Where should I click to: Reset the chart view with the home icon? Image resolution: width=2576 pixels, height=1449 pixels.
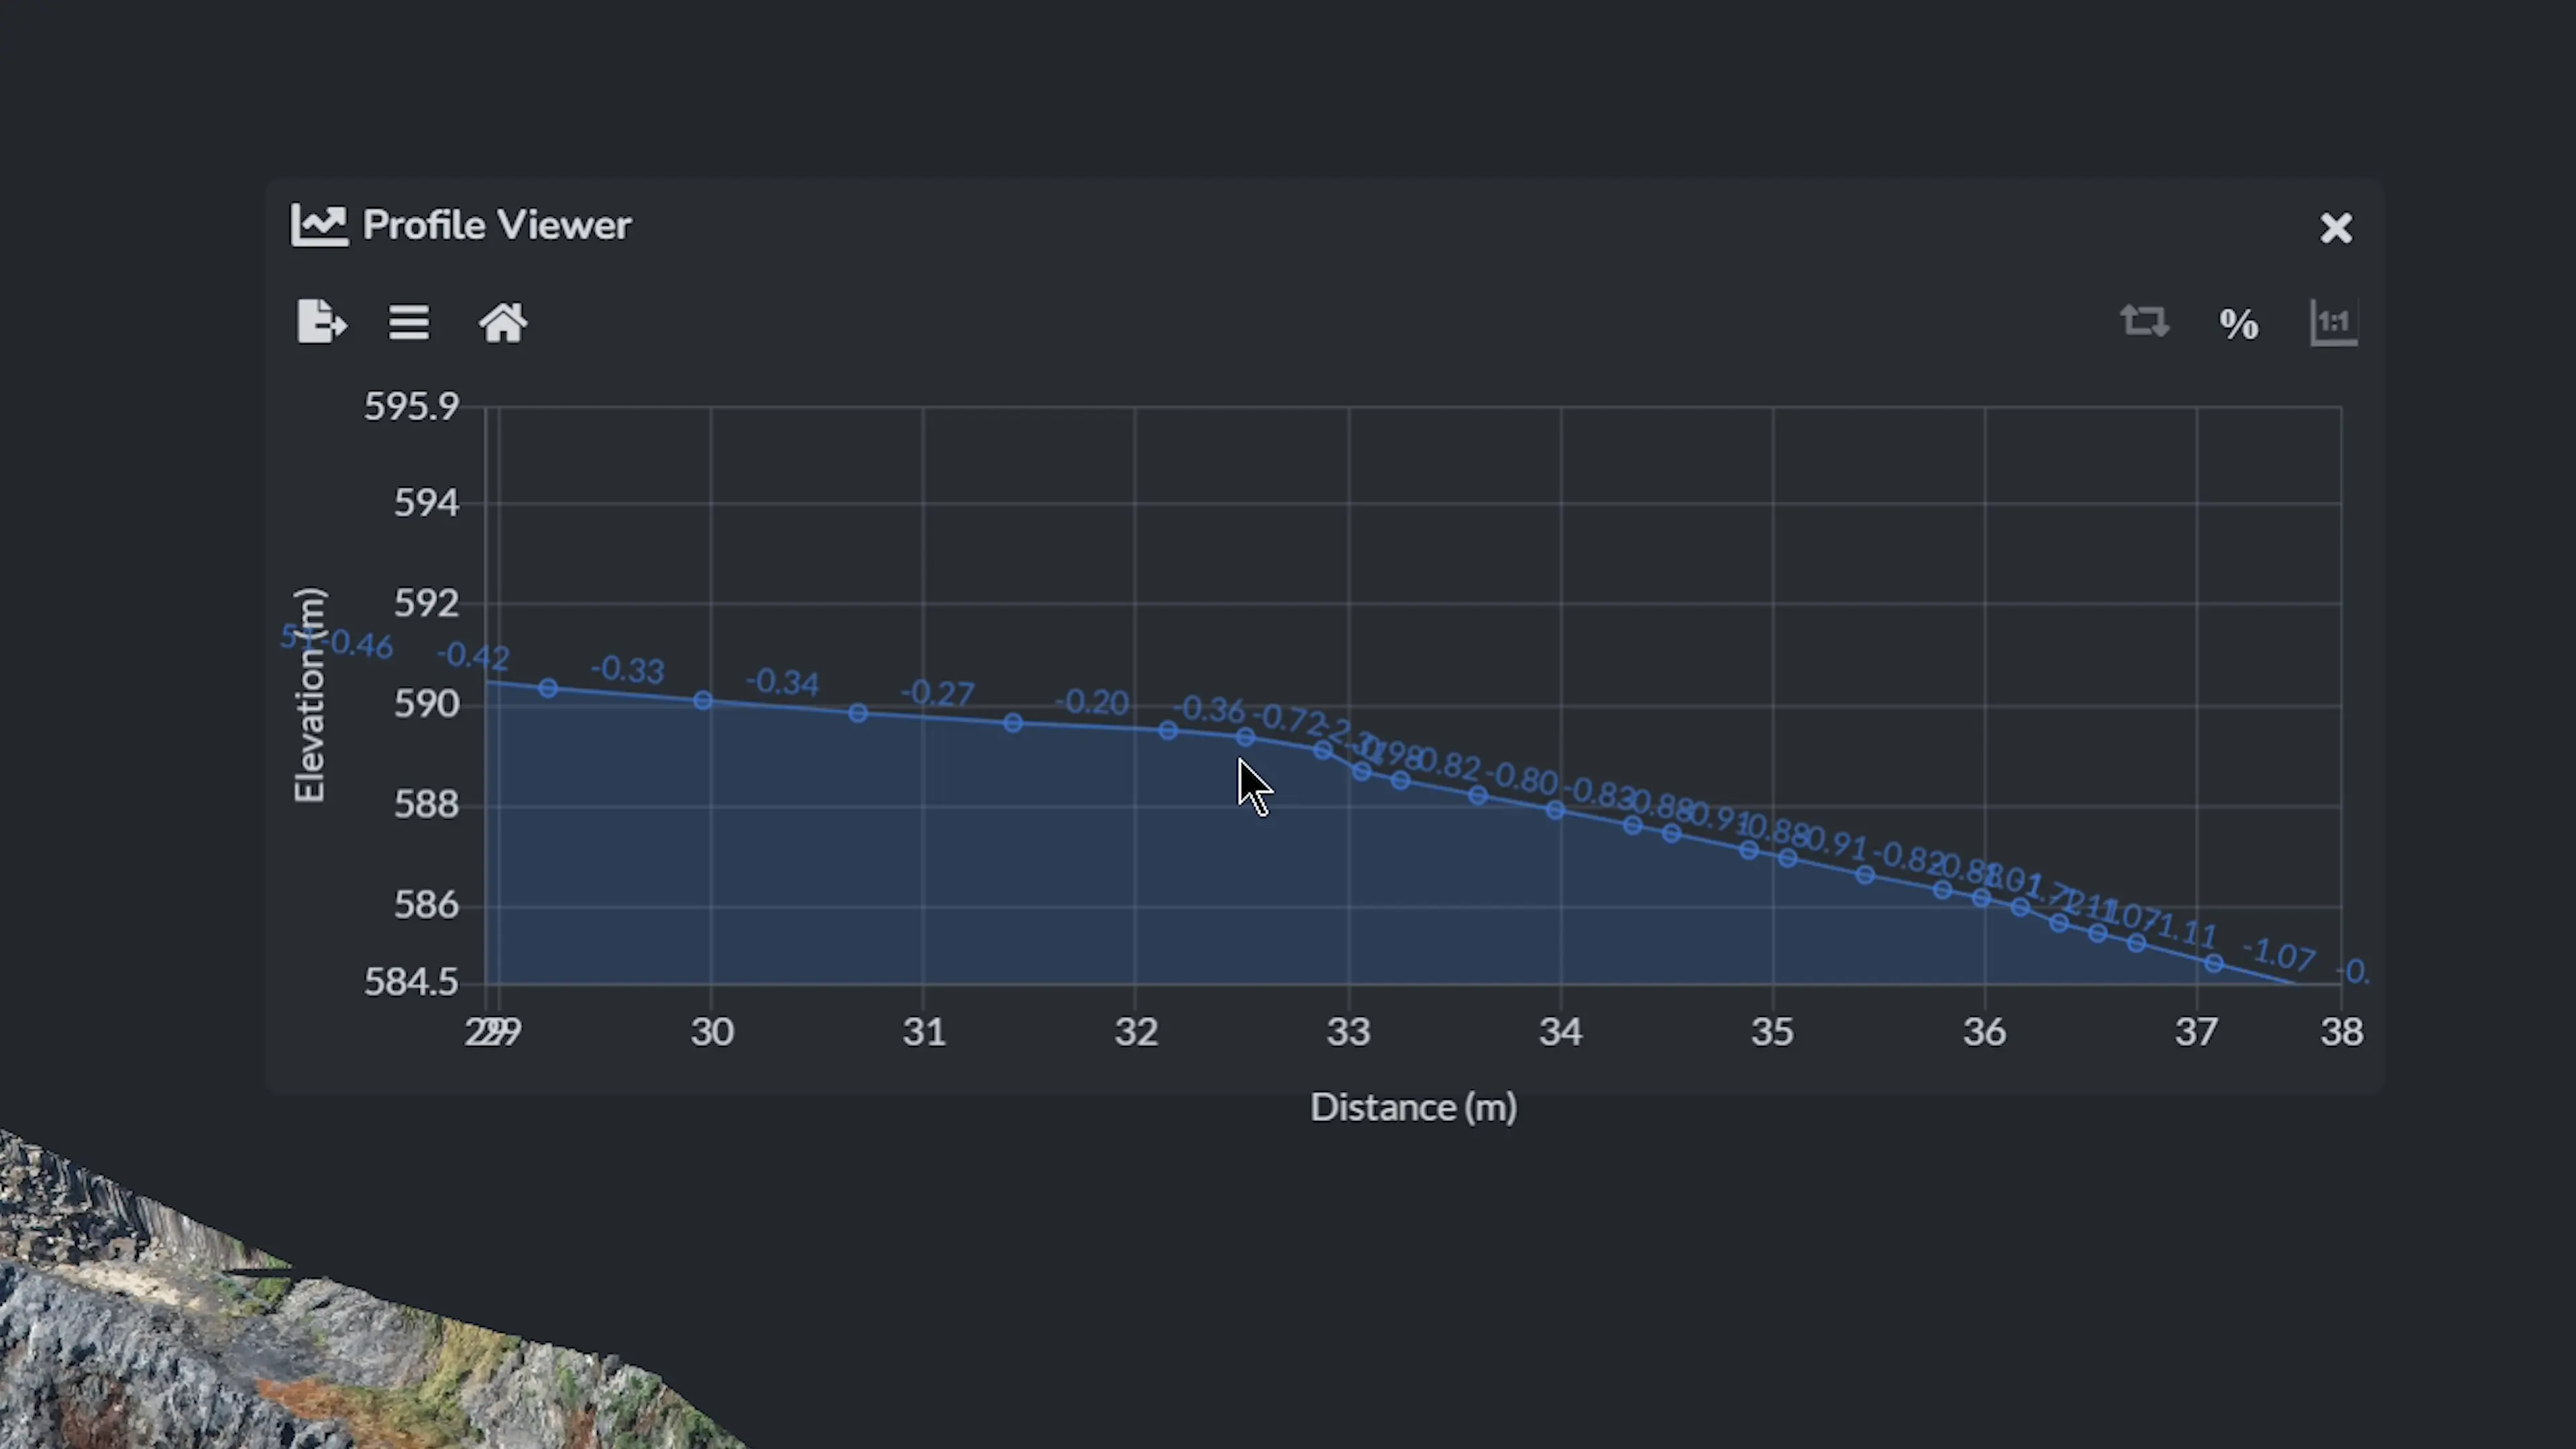[501, 322]
